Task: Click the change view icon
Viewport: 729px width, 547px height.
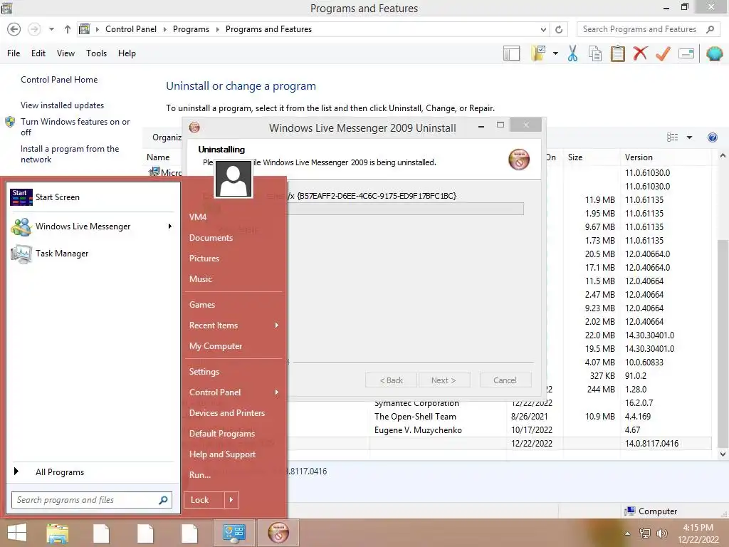Action: click(x=672, y=137)
